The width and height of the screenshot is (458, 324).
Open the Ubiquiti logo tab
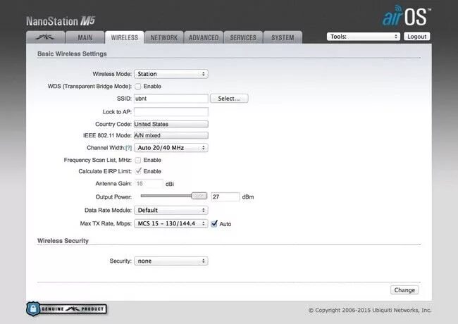coord(45,37)
